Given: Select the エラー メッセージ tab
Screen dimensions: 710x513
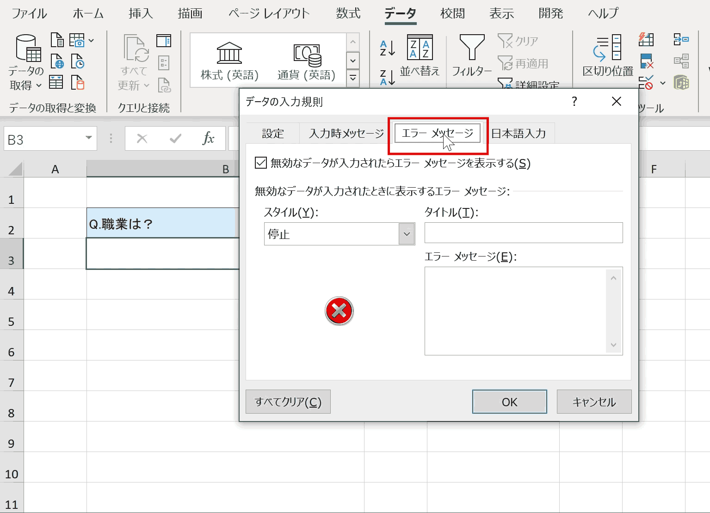Looking at the screenshot, I should pyautogui.click(x=438, y=134).
